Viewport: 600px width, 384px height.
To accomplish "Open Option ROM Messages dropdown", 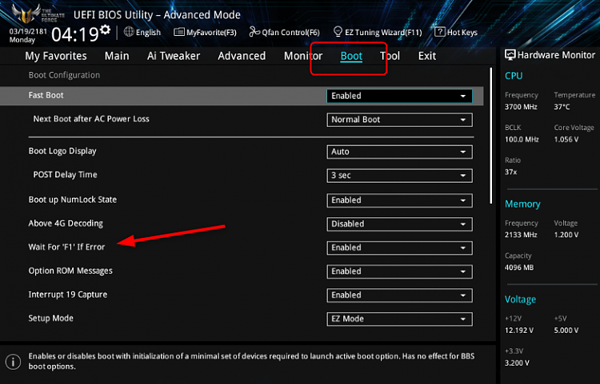I will pyautogui.click(x=399, y=271).
